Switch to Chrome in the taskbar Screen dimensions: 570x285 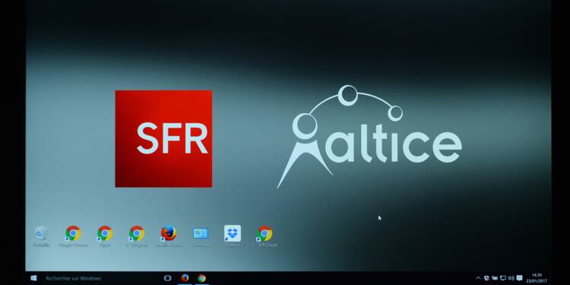point(202,278)
